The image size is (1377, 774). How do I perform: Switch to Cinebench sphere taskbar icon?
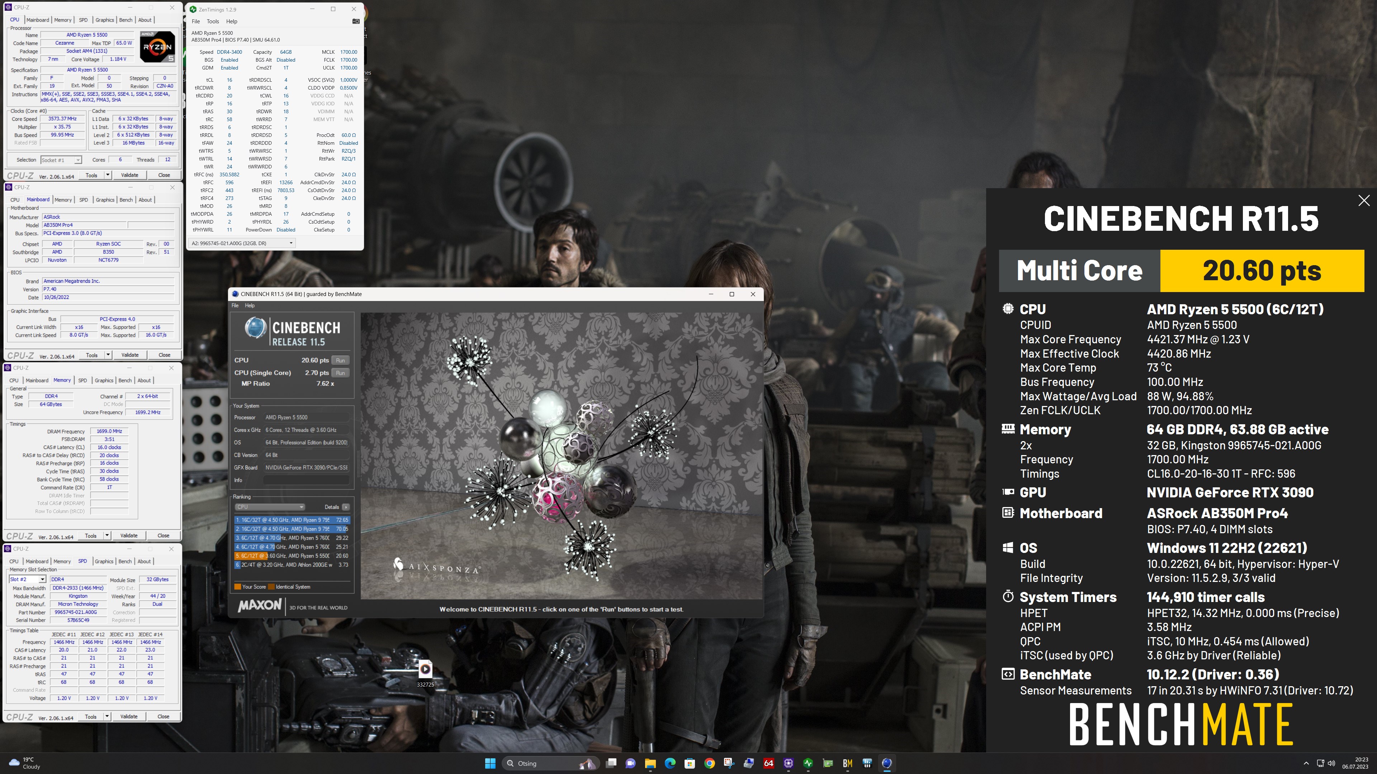click(887, 763)
